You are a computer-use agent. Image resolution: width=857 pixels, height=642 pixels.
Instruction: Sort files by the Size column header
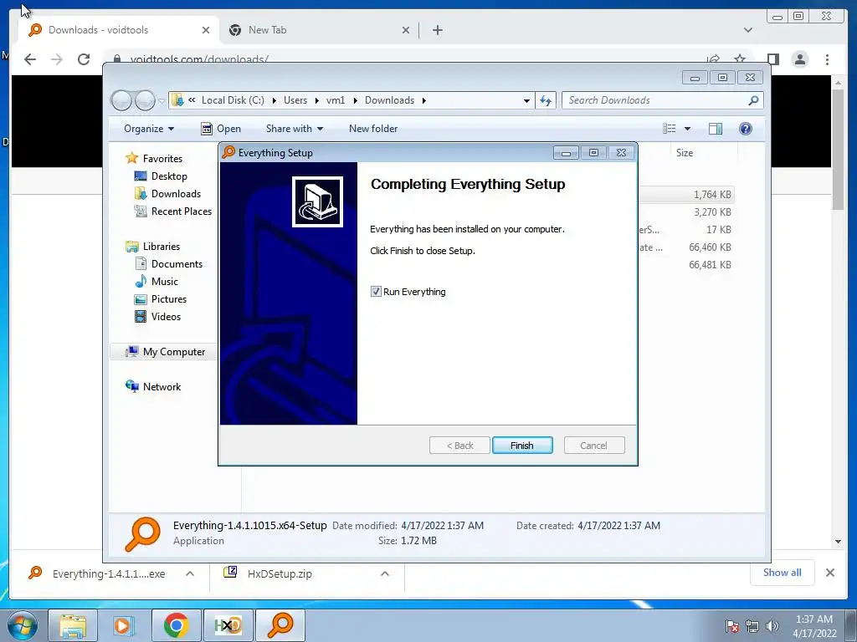click(x=685, y=153)
